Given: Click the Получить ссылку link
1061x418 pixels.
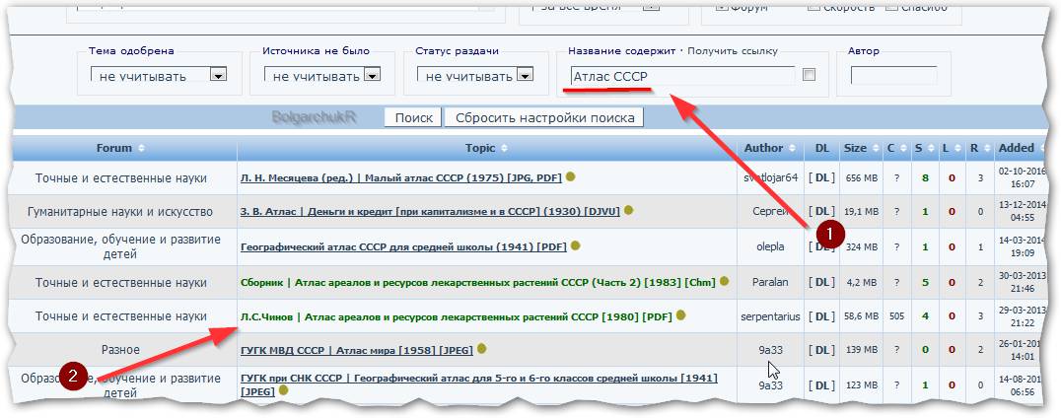Looking at the screenshot, I should point(733,51).
